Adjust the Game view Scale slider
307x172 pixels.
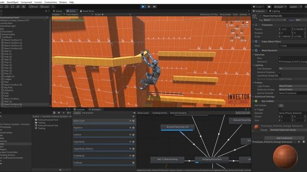(x=115, y=14)
